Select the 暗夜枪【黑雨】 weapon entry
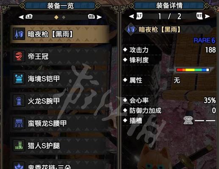 [x=60, y=34]
